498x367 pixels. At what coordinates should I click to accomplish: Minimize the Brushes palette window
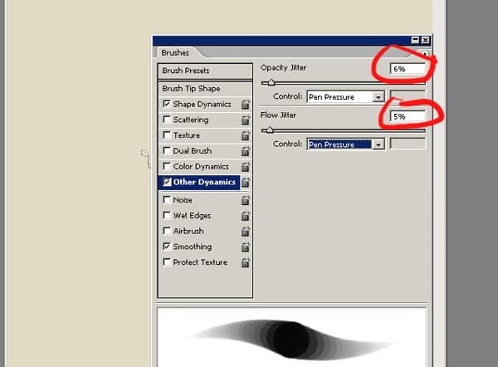[415, 40]
